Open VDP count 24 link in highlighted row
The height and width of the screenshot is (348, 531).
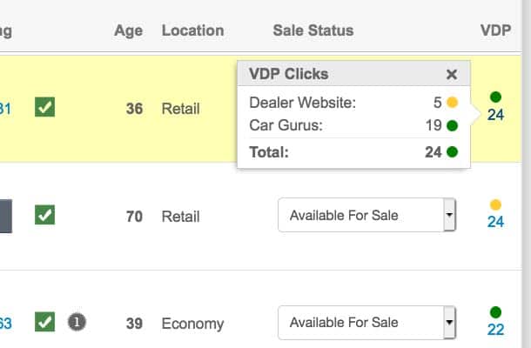(x=496, y=115)
